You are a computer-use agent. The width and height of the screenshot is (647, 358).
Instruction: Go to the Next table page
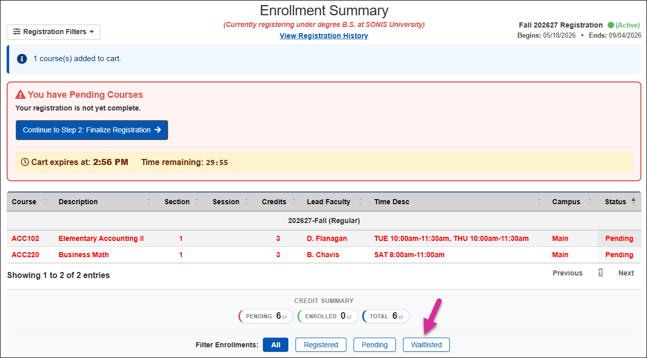pos(626,273)
